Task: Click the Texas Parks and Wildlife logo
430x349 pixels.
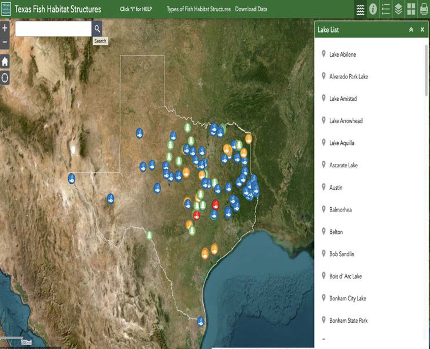Action: [6, 9]
